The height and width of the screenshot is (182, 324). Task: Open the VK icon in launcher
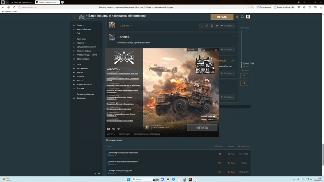click(113, 129)
